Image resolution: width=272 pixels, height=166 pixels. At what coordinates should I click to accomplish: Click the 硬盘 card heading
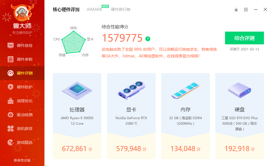click(239, 109)
